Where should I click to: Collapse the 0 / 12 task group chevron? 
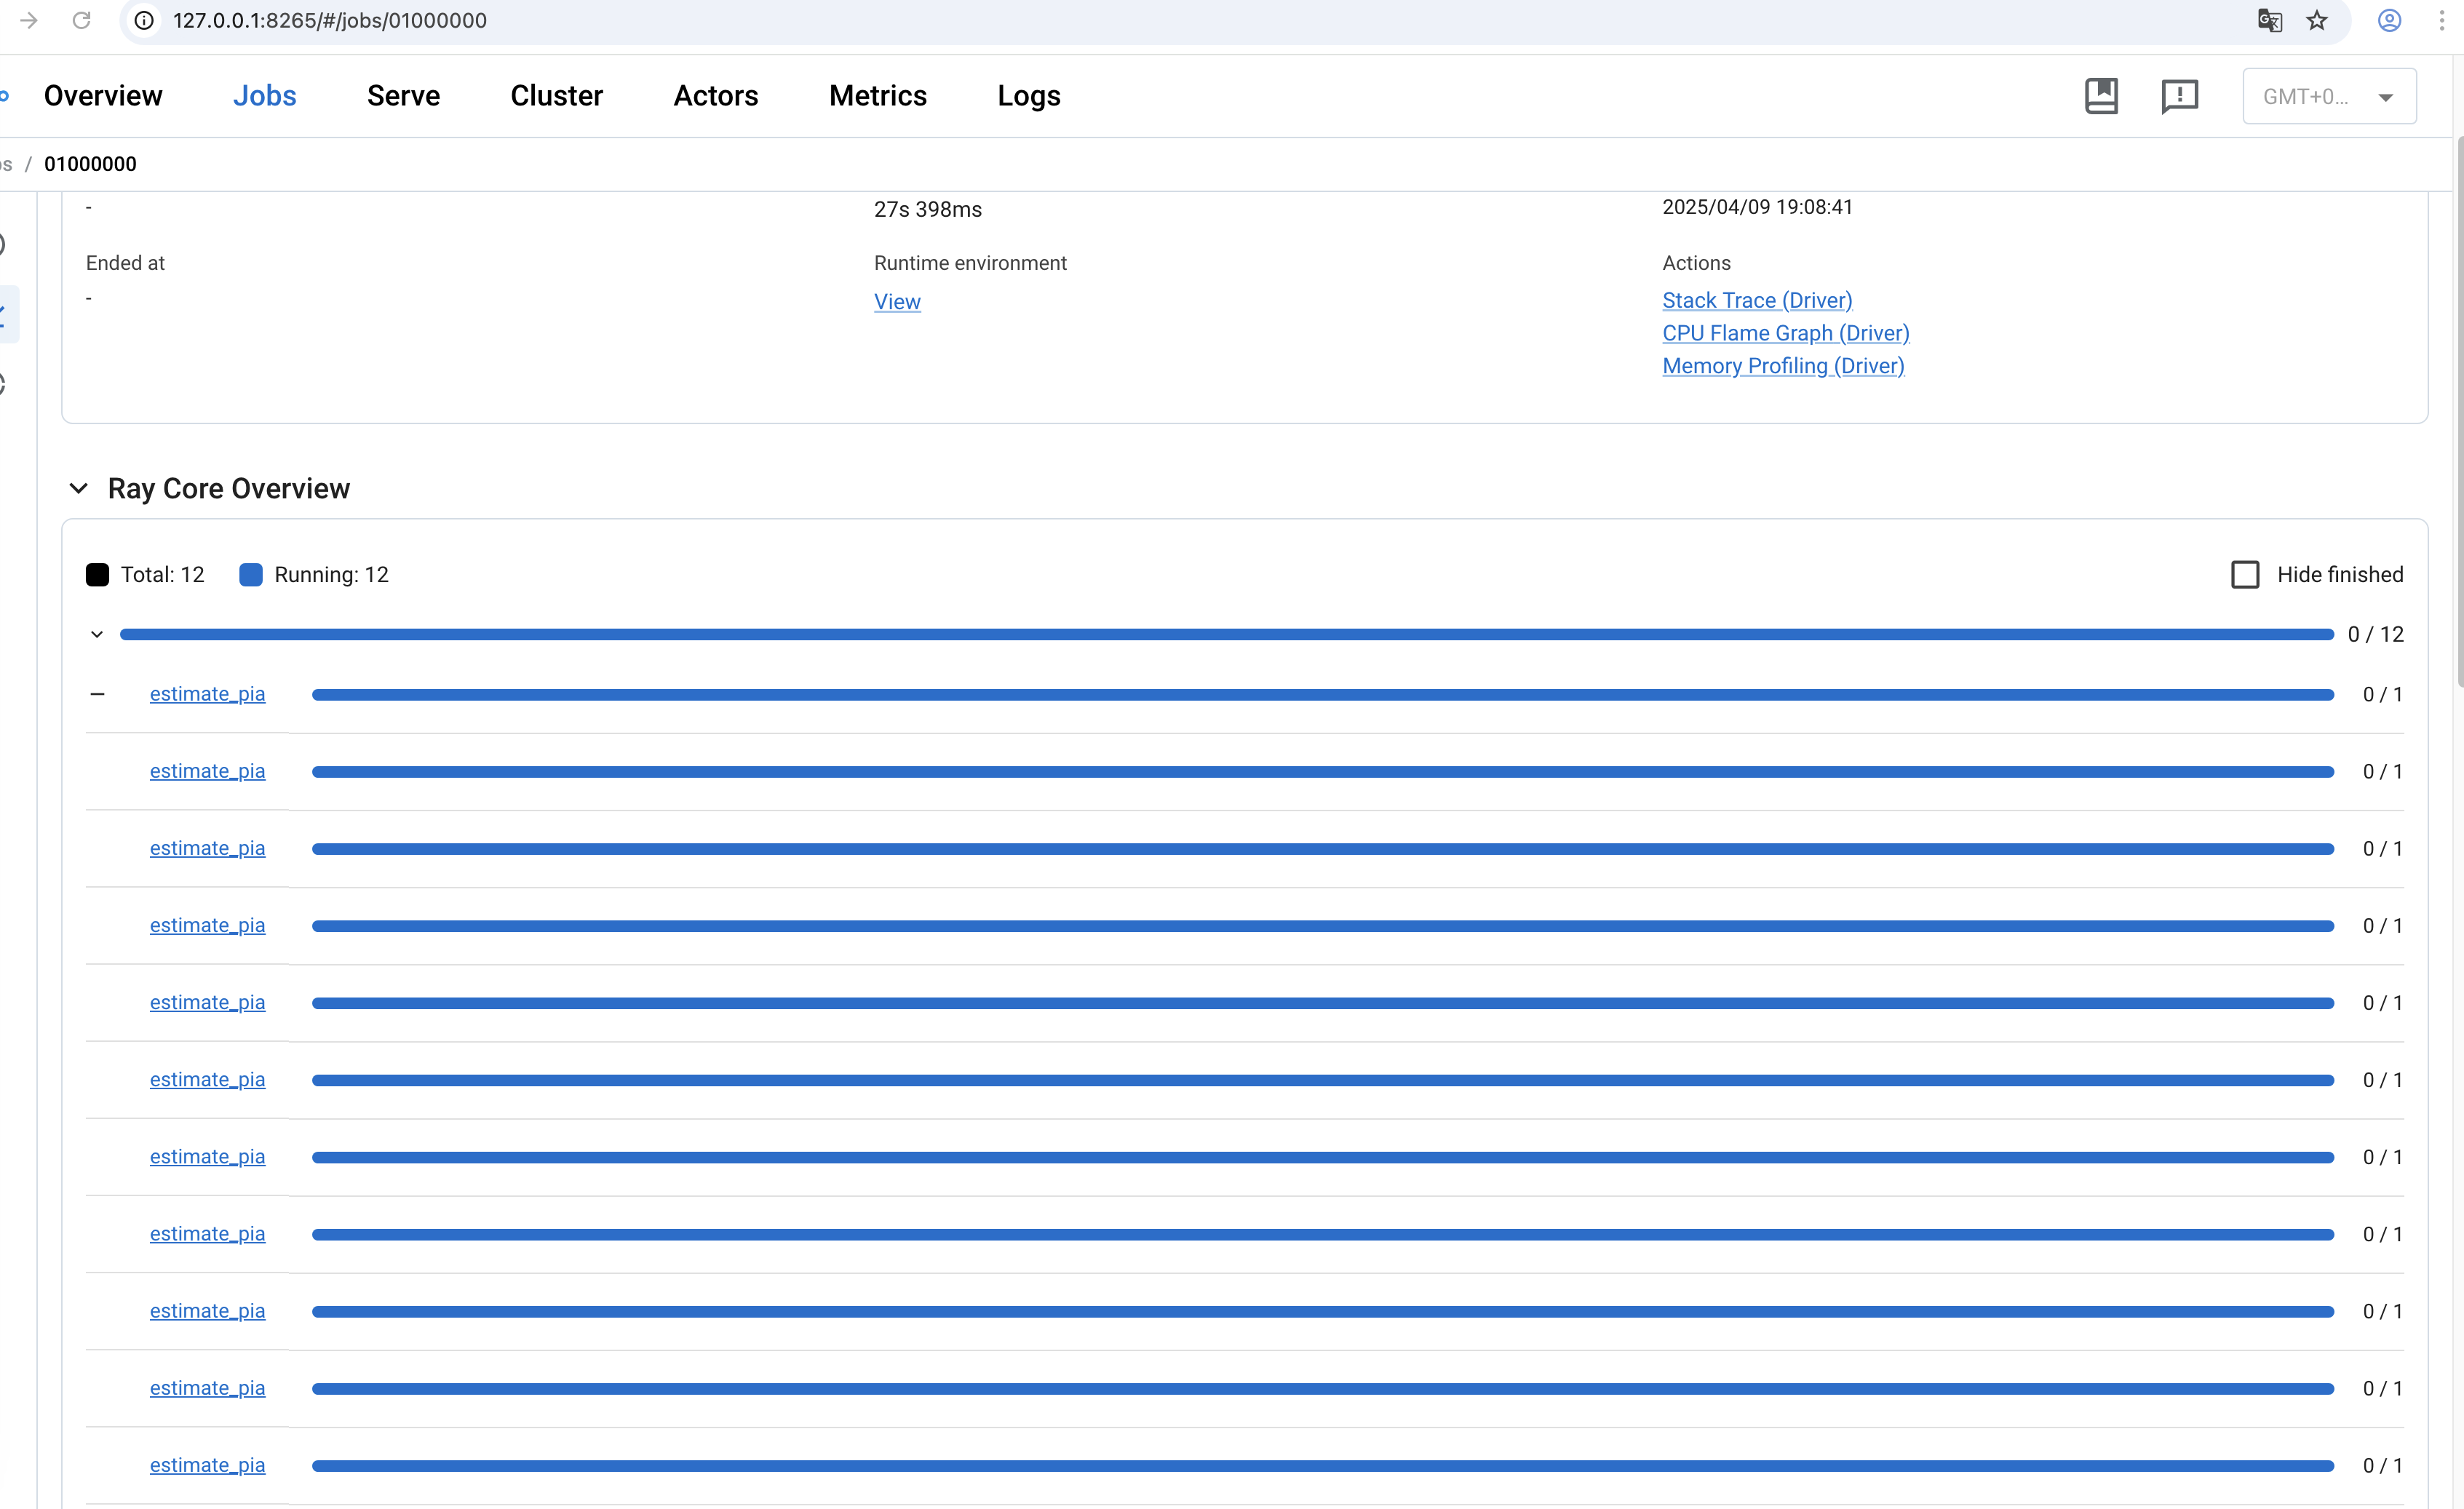[x=97, y=634]
